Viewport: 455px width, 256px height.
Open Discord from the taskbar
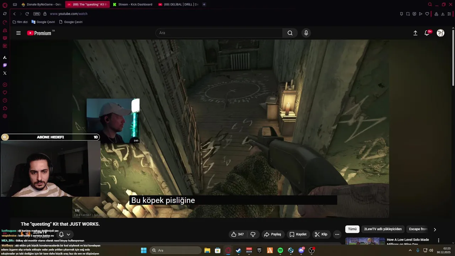coord(301,251)
